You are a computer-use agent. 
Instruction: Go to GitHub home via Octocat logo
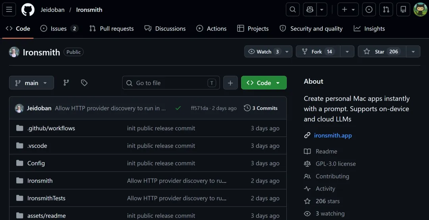point(28,10)
